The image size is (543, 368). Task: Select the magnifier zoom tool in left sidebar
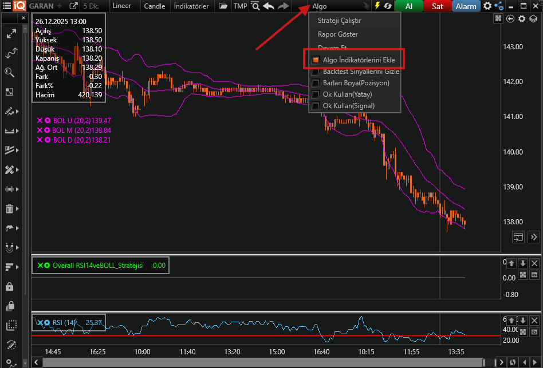[x=10, y=72]
